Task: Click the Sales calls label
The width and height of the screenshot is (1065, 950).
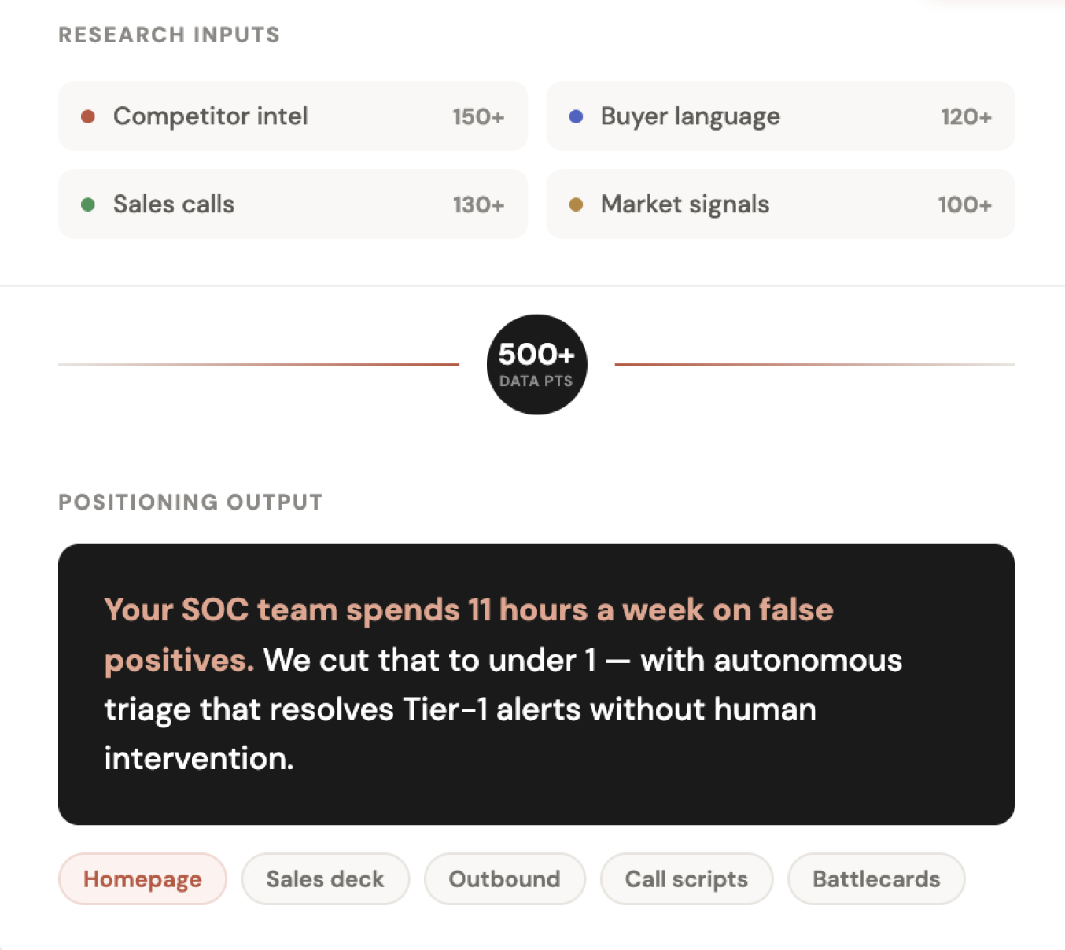Action: pyautogui.click(x=173, y=204)
